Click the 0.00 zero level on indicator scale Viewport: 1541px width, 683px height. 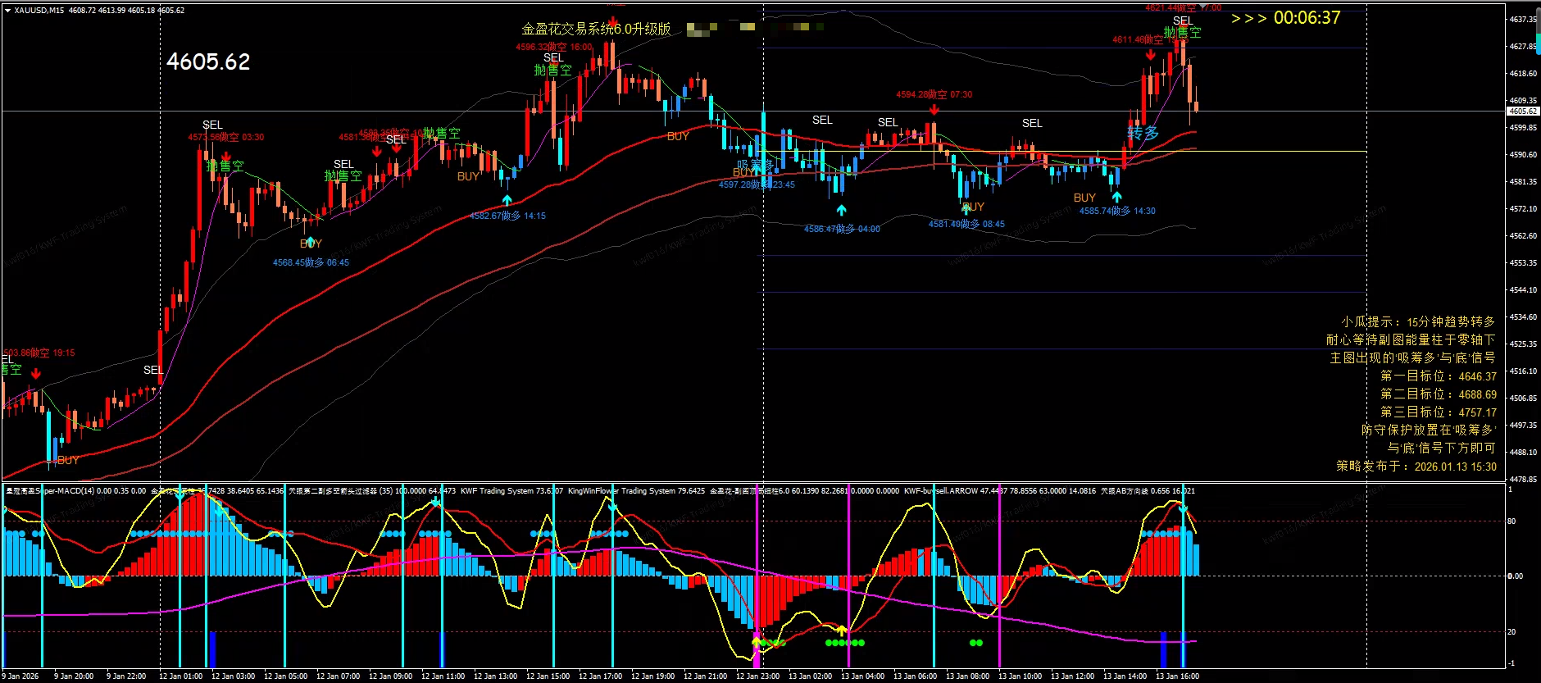(x=1516, y=576)
